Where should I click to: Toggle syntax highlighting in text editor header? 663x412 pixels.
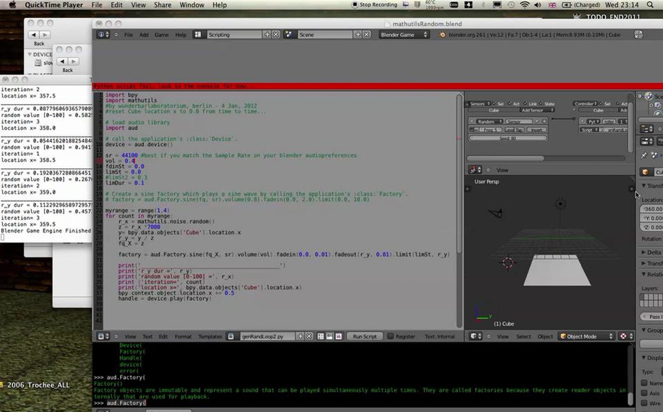[338, 336]
